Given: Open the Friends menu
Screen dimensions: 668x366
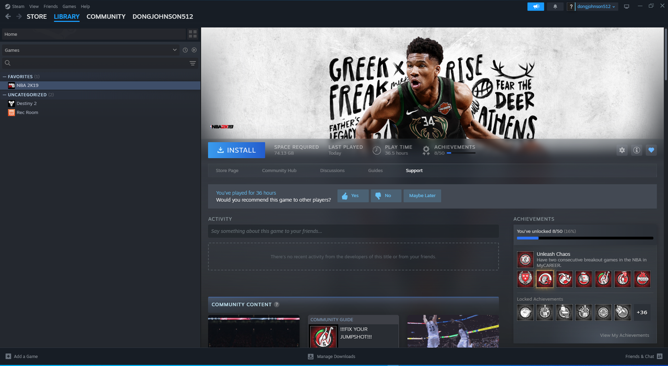Looking at the screenshot, I should pos(51,6).
